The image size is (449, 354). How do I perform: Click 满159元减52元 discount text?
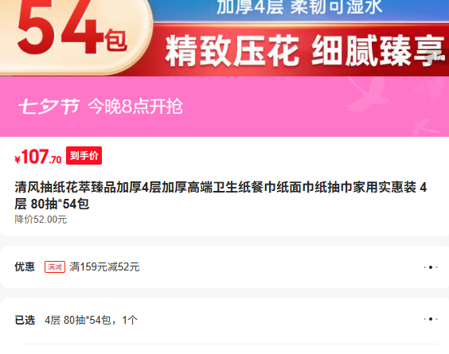(104, 267)
